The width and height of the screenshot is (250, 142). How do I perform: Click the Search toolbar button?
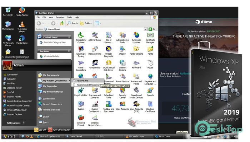tap(72, 23)
